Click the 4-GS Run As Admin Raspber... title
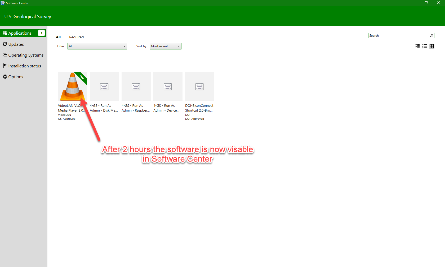This screenshot has height=267, width=445. [x=136, y=108]
